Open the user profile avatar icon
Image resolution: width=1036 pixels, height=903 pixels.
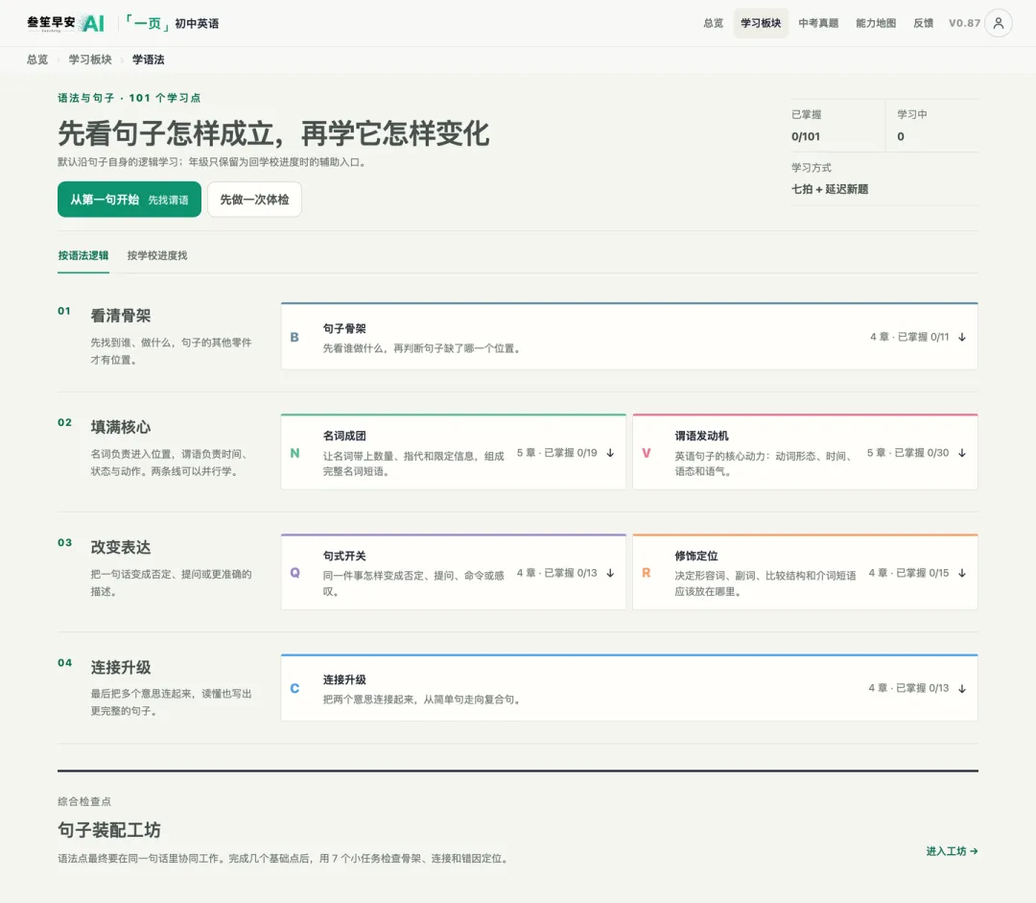click(x=999, y=23)
